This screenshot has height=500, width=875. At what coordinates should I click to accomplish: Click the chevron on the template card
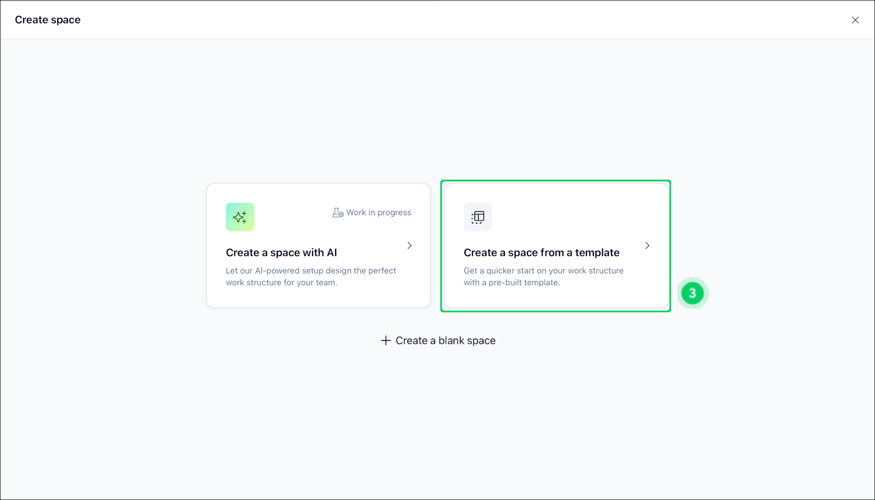point(647,245)
